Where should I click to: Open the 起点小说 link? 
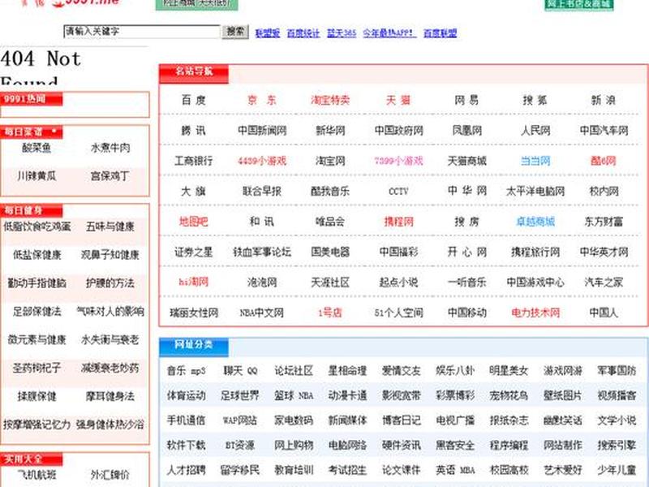click(x=398, y=282)
